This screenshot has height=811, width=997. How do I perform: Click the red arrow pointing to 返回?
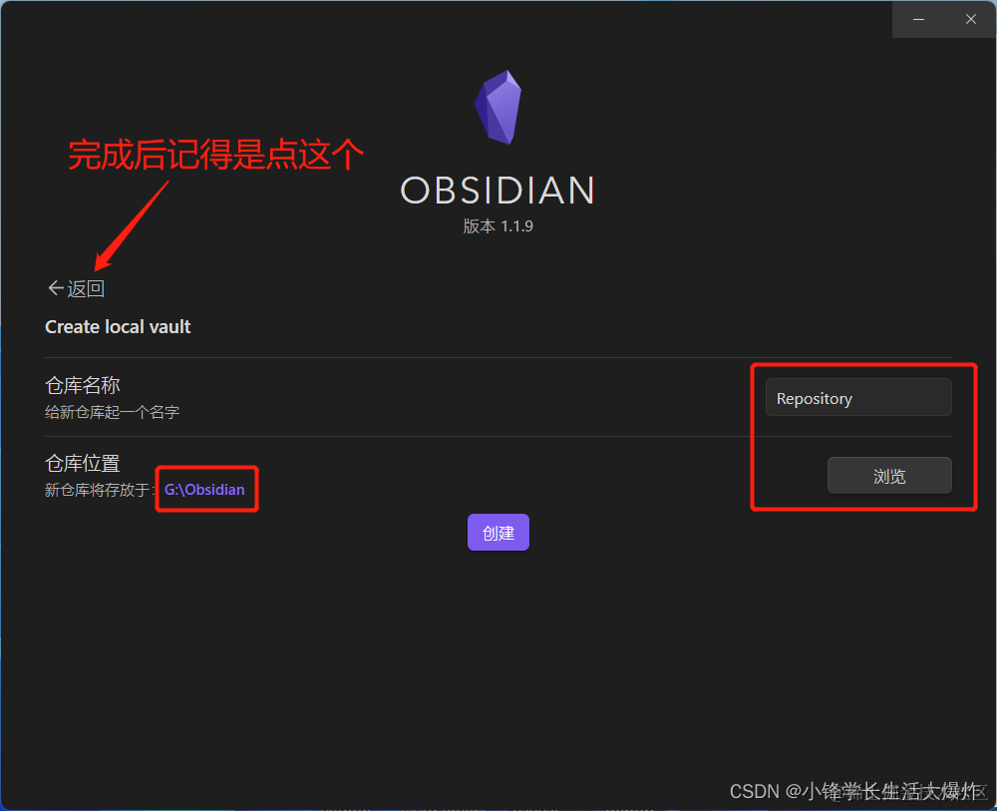point(131,225)
